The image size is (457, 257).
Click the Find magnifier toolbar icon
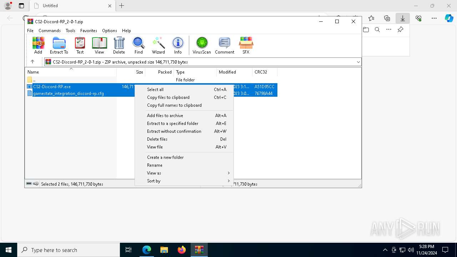pyautogui.click(x=139, y=45)
